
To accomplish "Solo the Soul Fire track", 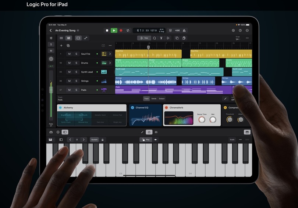I will [76, 54].
